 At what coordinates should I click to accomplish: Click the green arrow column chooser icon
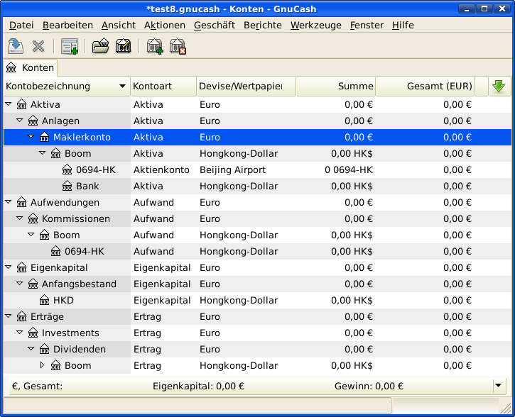coord(499,87)
